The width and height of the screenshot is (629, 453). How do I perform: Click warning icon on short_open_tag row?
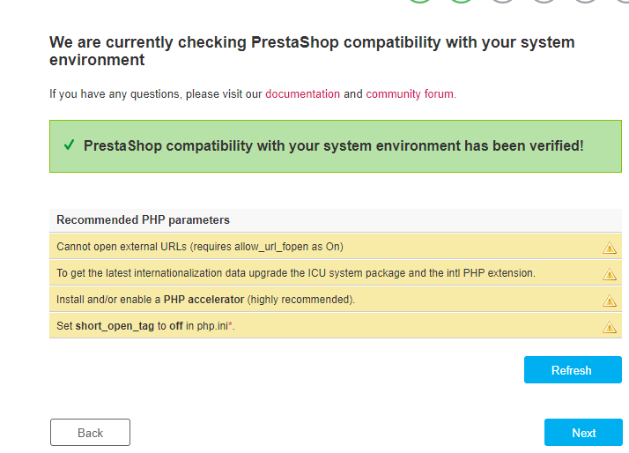tap(609, 327)
